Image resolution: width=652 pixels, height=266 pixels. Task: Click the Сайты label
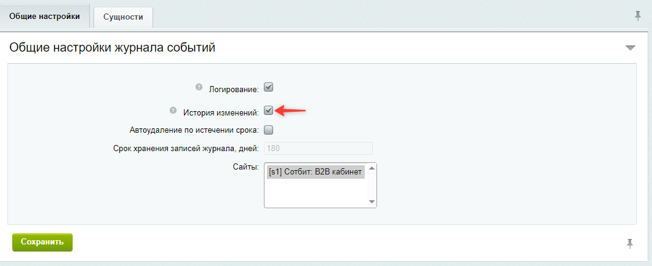[246, 167]
